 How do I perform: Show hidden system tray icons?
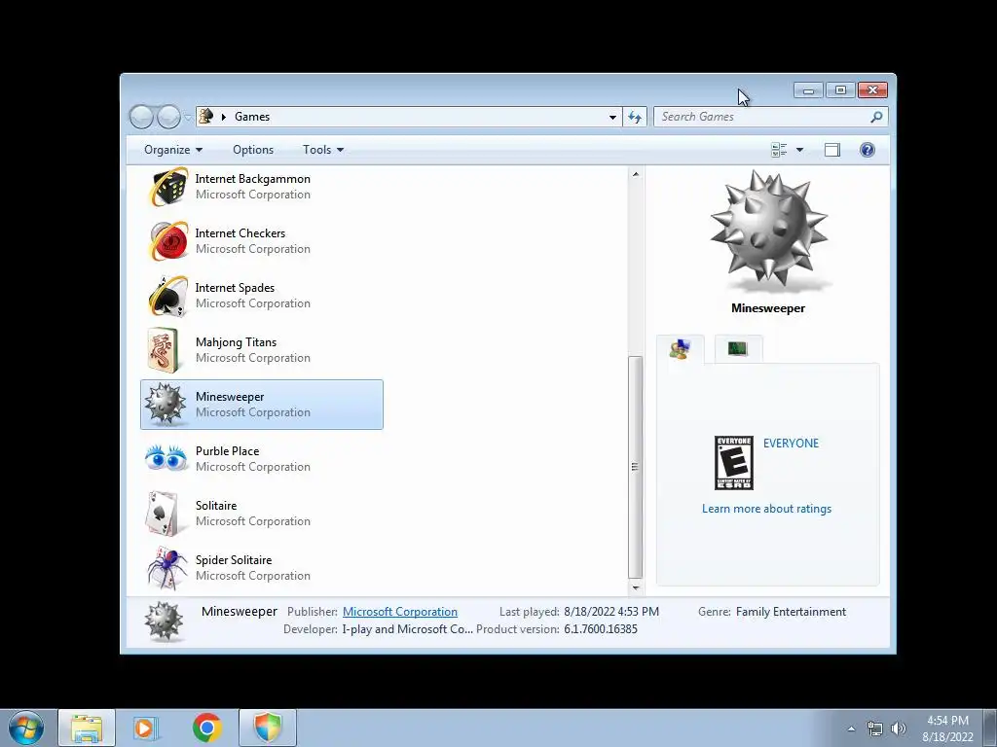851,729
